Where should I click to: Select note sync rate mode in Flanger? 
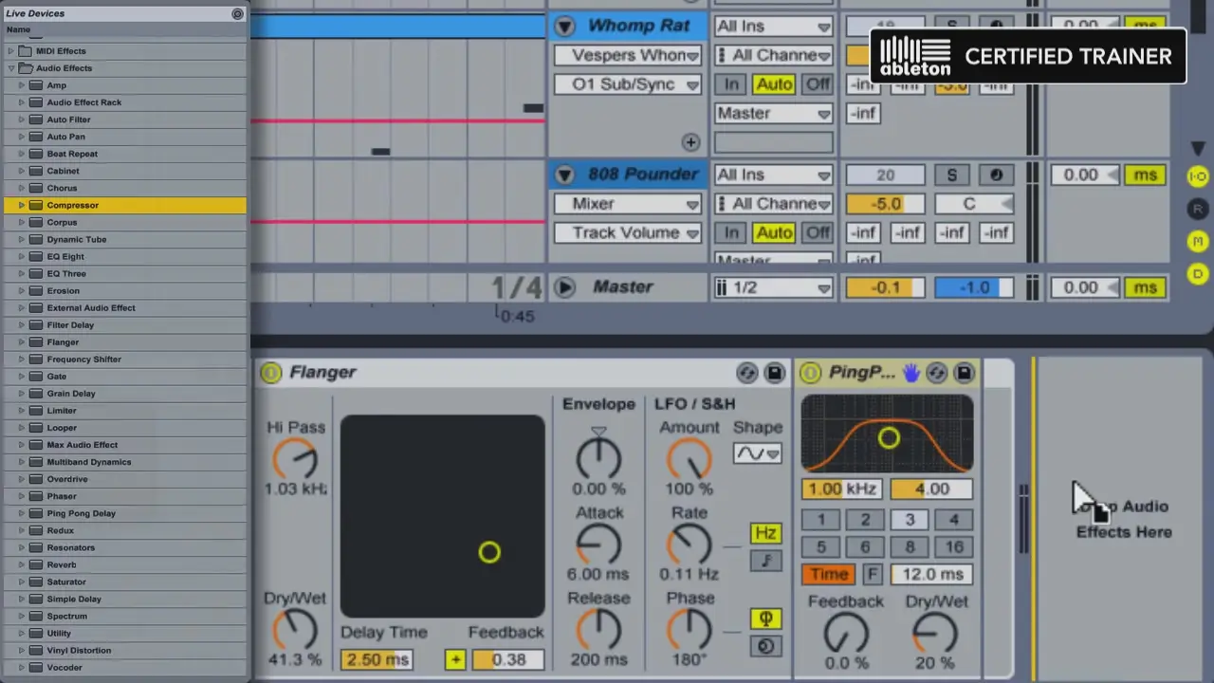pyautogui.click(x=765, y=561)
